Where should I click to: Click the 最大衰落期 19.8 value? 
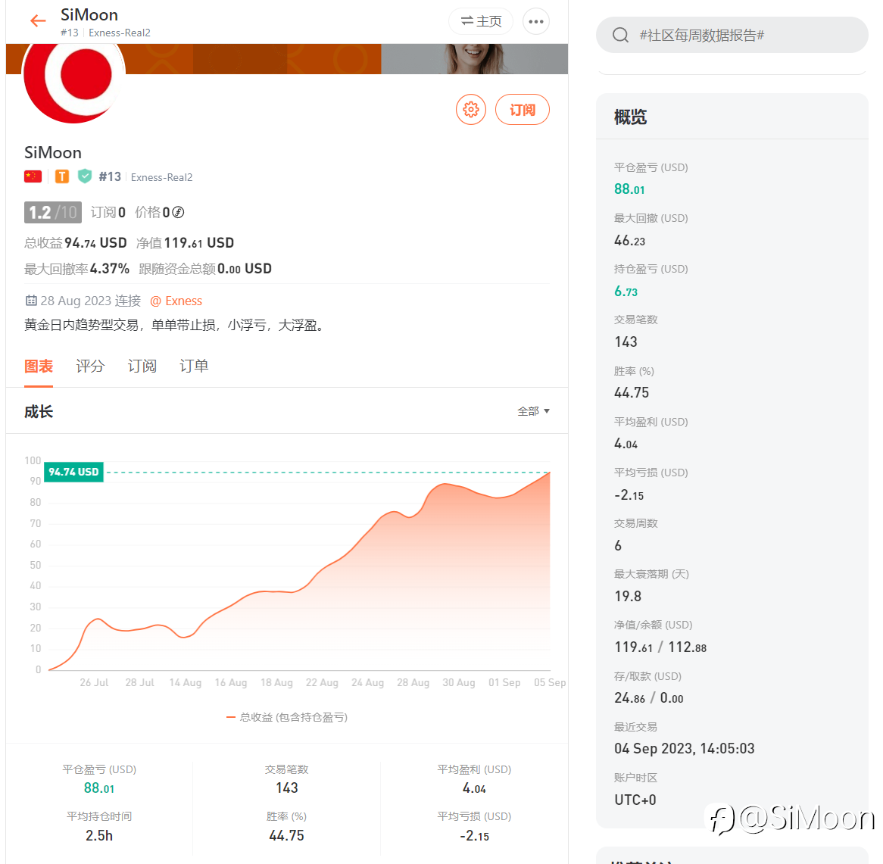[628, 596]
